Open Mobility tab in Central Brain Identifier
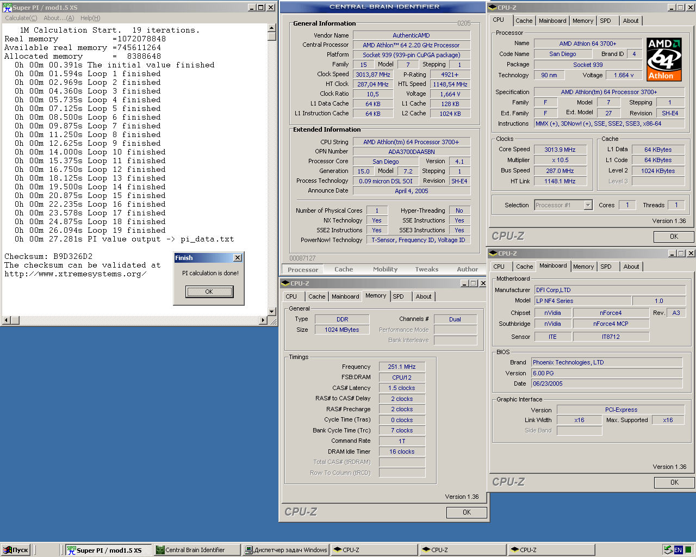696x557 pixels. [x=385, y=269]
